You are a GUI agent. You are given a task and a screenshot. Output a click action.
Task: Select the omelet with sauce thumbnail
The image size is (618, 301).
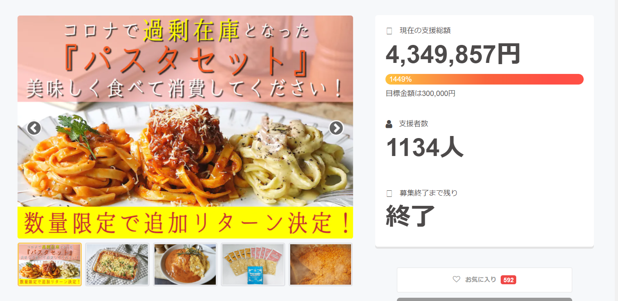pos(185,265)
